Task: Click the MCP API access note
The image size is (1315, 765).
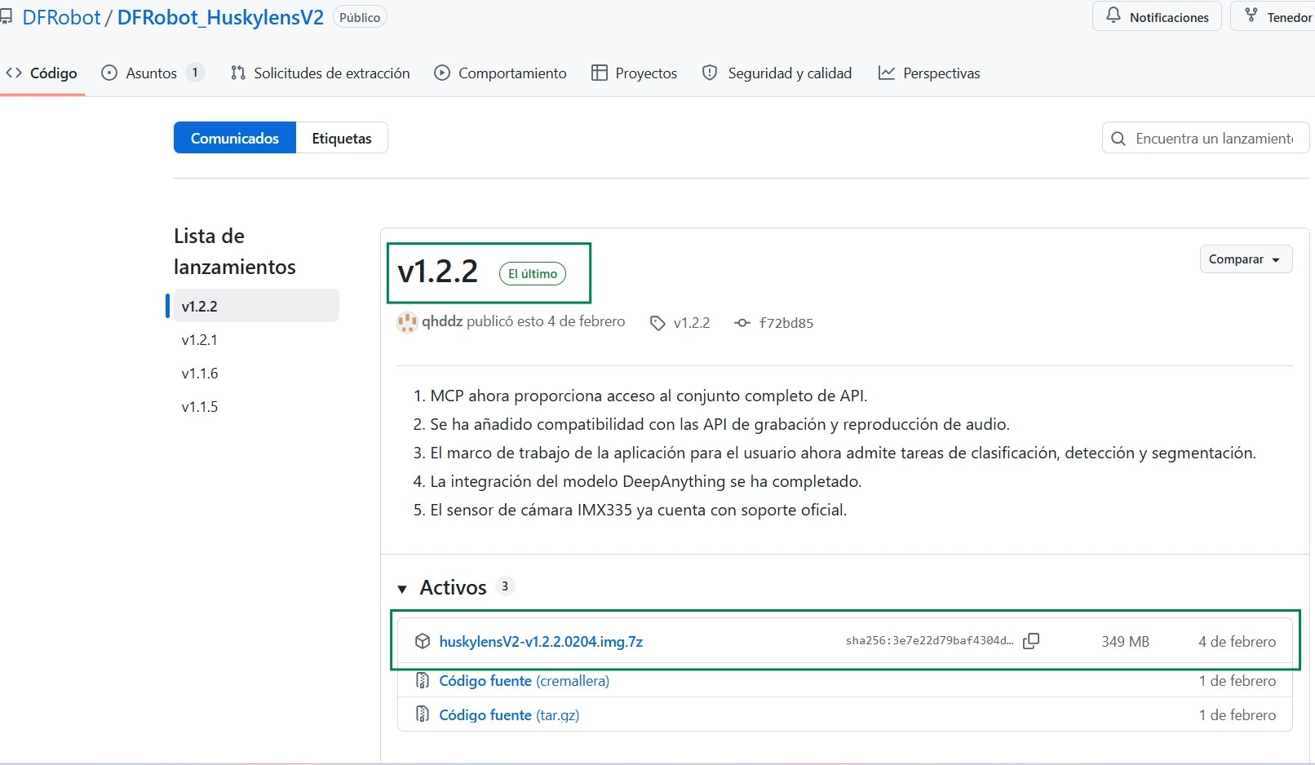Action: (x=649, y=396)
